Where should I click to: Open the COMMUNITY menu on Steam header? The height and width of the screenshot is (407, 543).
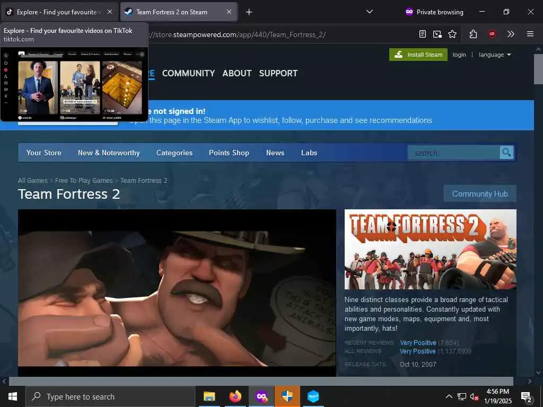point(188,73)
